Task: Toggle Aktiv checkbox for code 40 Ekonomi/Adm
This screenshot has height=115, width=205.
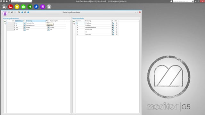Action: pos(117,30)
